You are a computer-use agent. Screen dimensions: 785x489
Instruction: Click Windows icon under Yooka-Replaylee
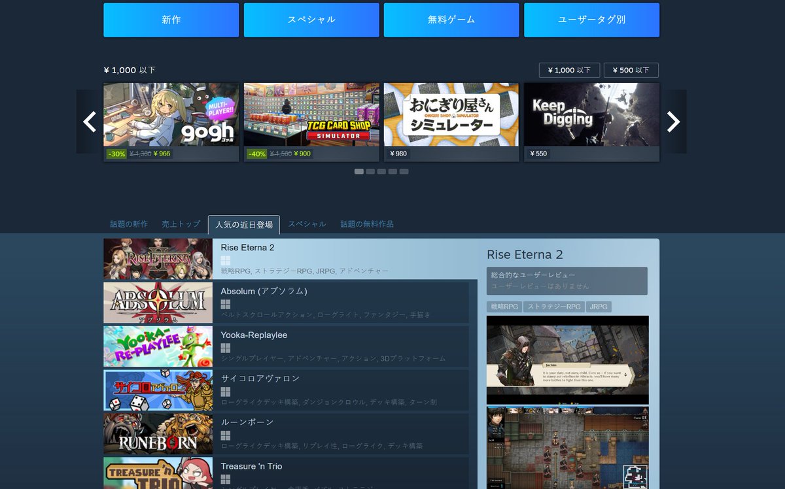click(226, 348)
